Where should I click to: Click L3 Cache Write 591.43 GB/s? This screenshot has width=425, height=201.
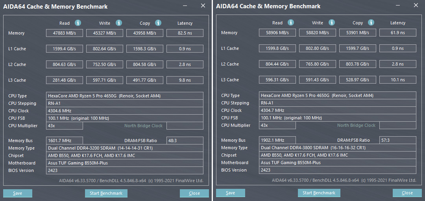click(318, 80)
